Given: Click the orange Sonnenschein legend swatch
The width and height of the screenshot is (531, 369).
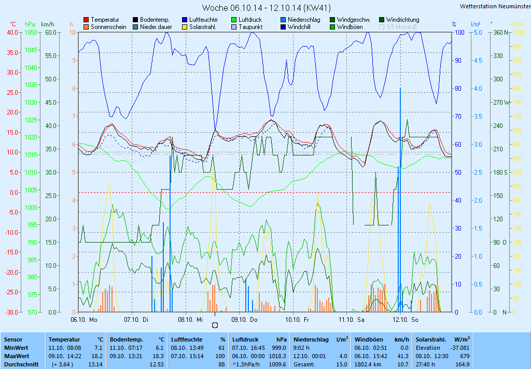Looking at the screenshot, I should (x=86, y=27).
